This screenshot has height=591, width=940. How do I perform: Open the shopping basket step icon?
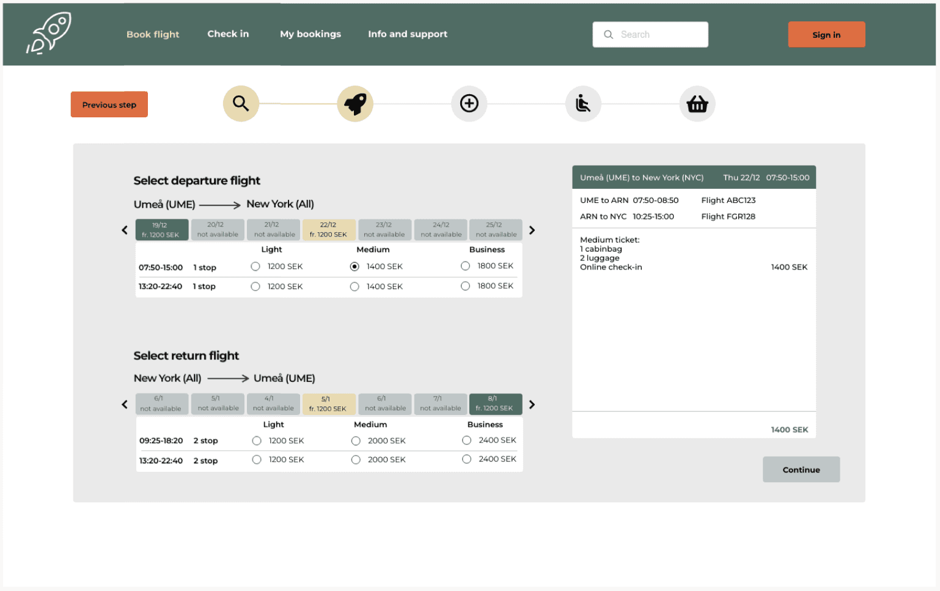click(697, 103)
